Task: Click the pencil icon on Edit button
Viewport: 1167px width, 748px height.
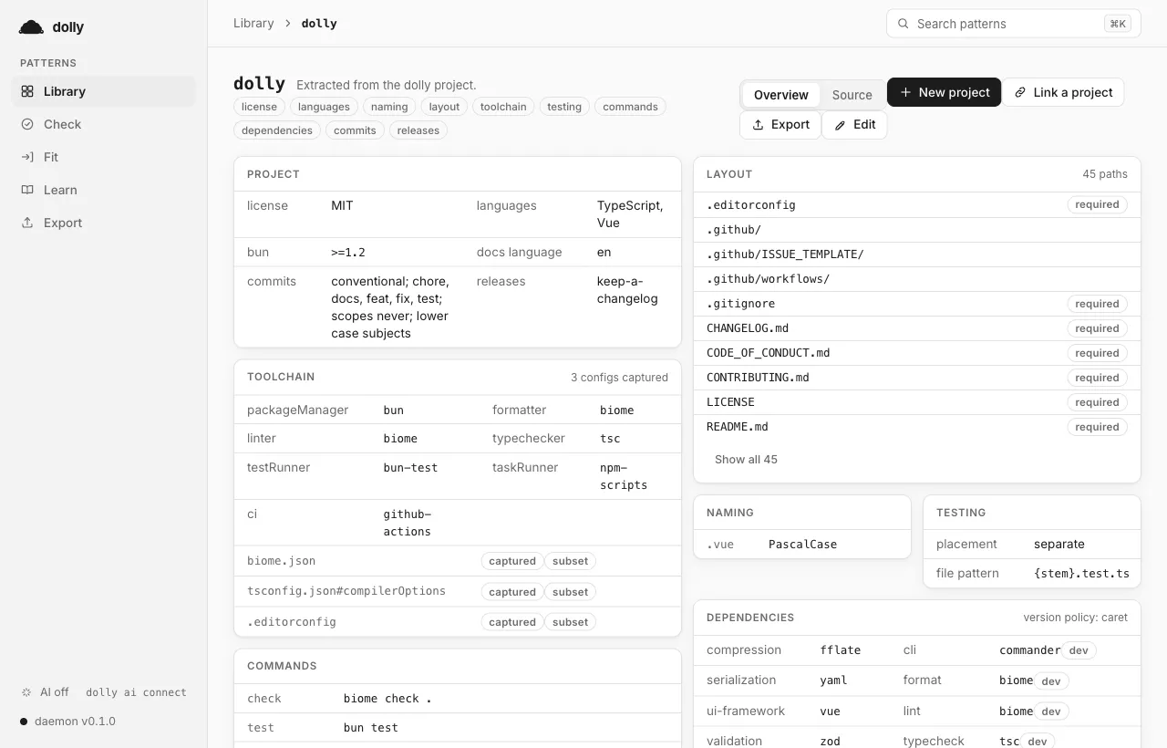Action: click(x=841, y=125)
